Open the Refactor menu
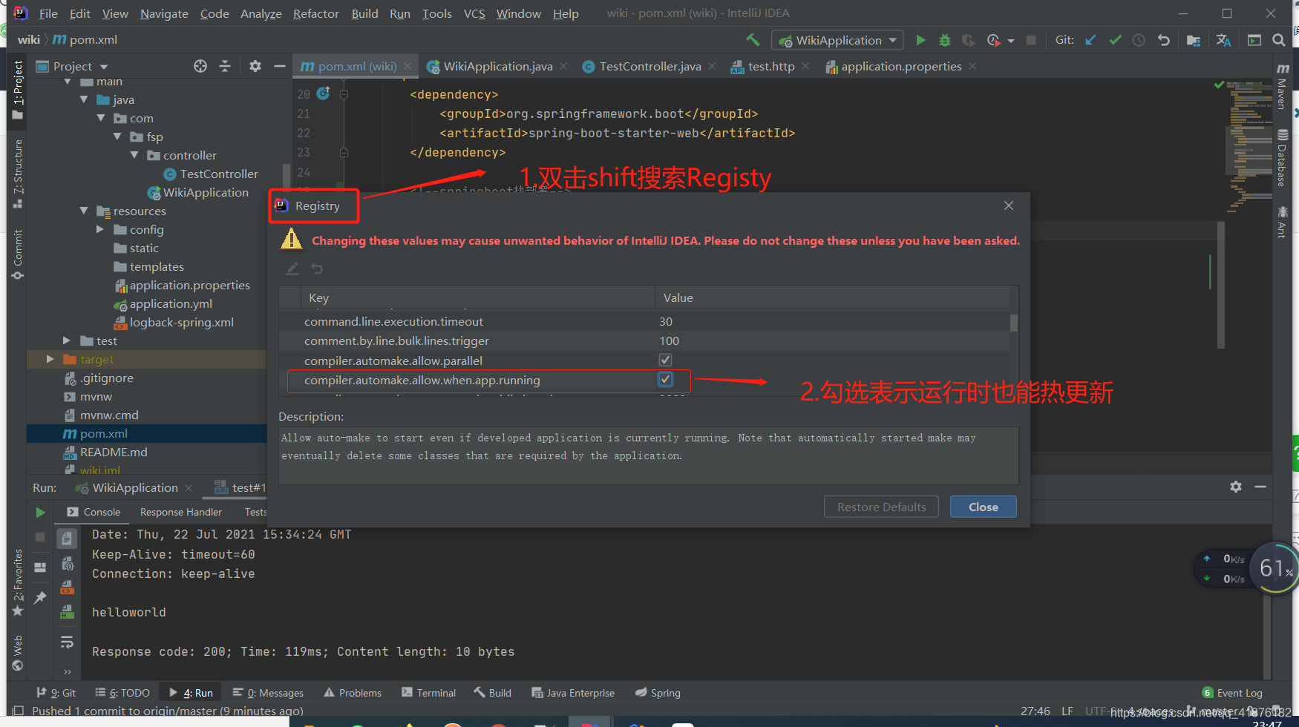This screenshot has width=1299, height=727. point(315,13)
